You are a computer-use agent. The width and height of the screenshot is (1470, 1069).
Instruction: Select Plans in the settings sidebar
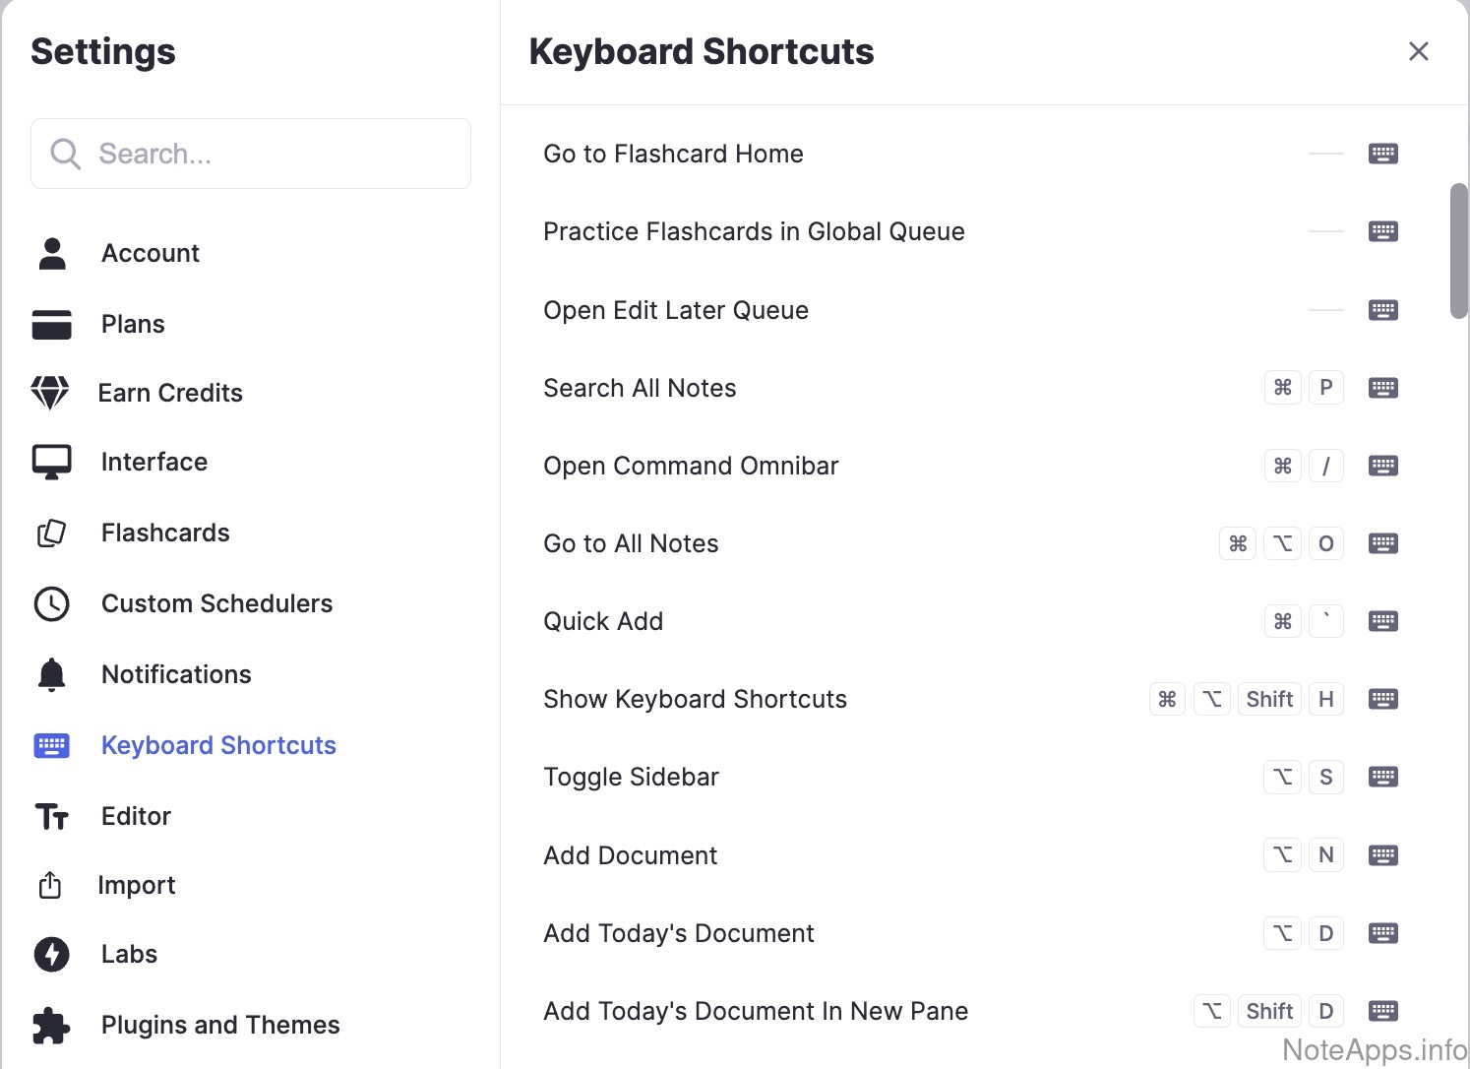(x=133, y=324)
